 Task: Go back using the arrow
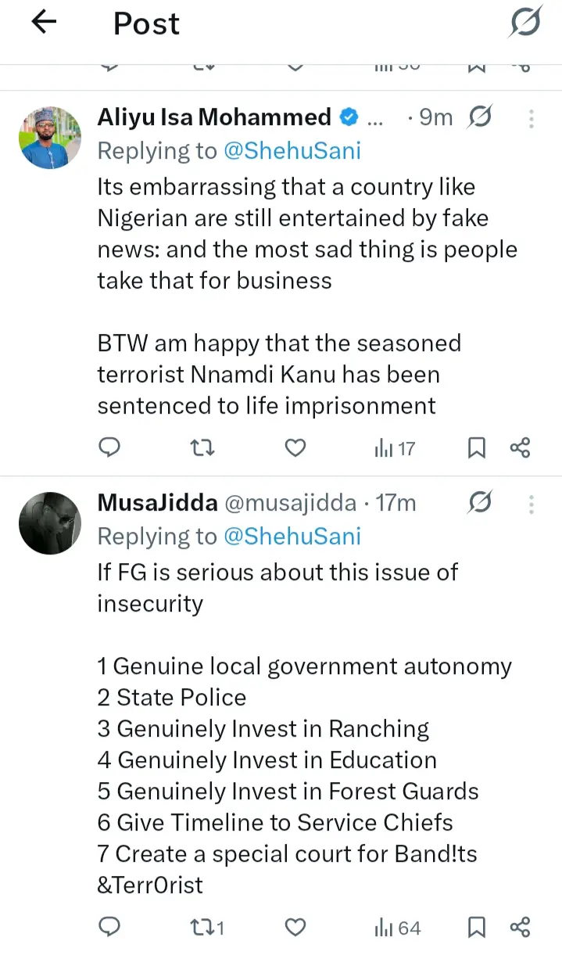point(45,23)
